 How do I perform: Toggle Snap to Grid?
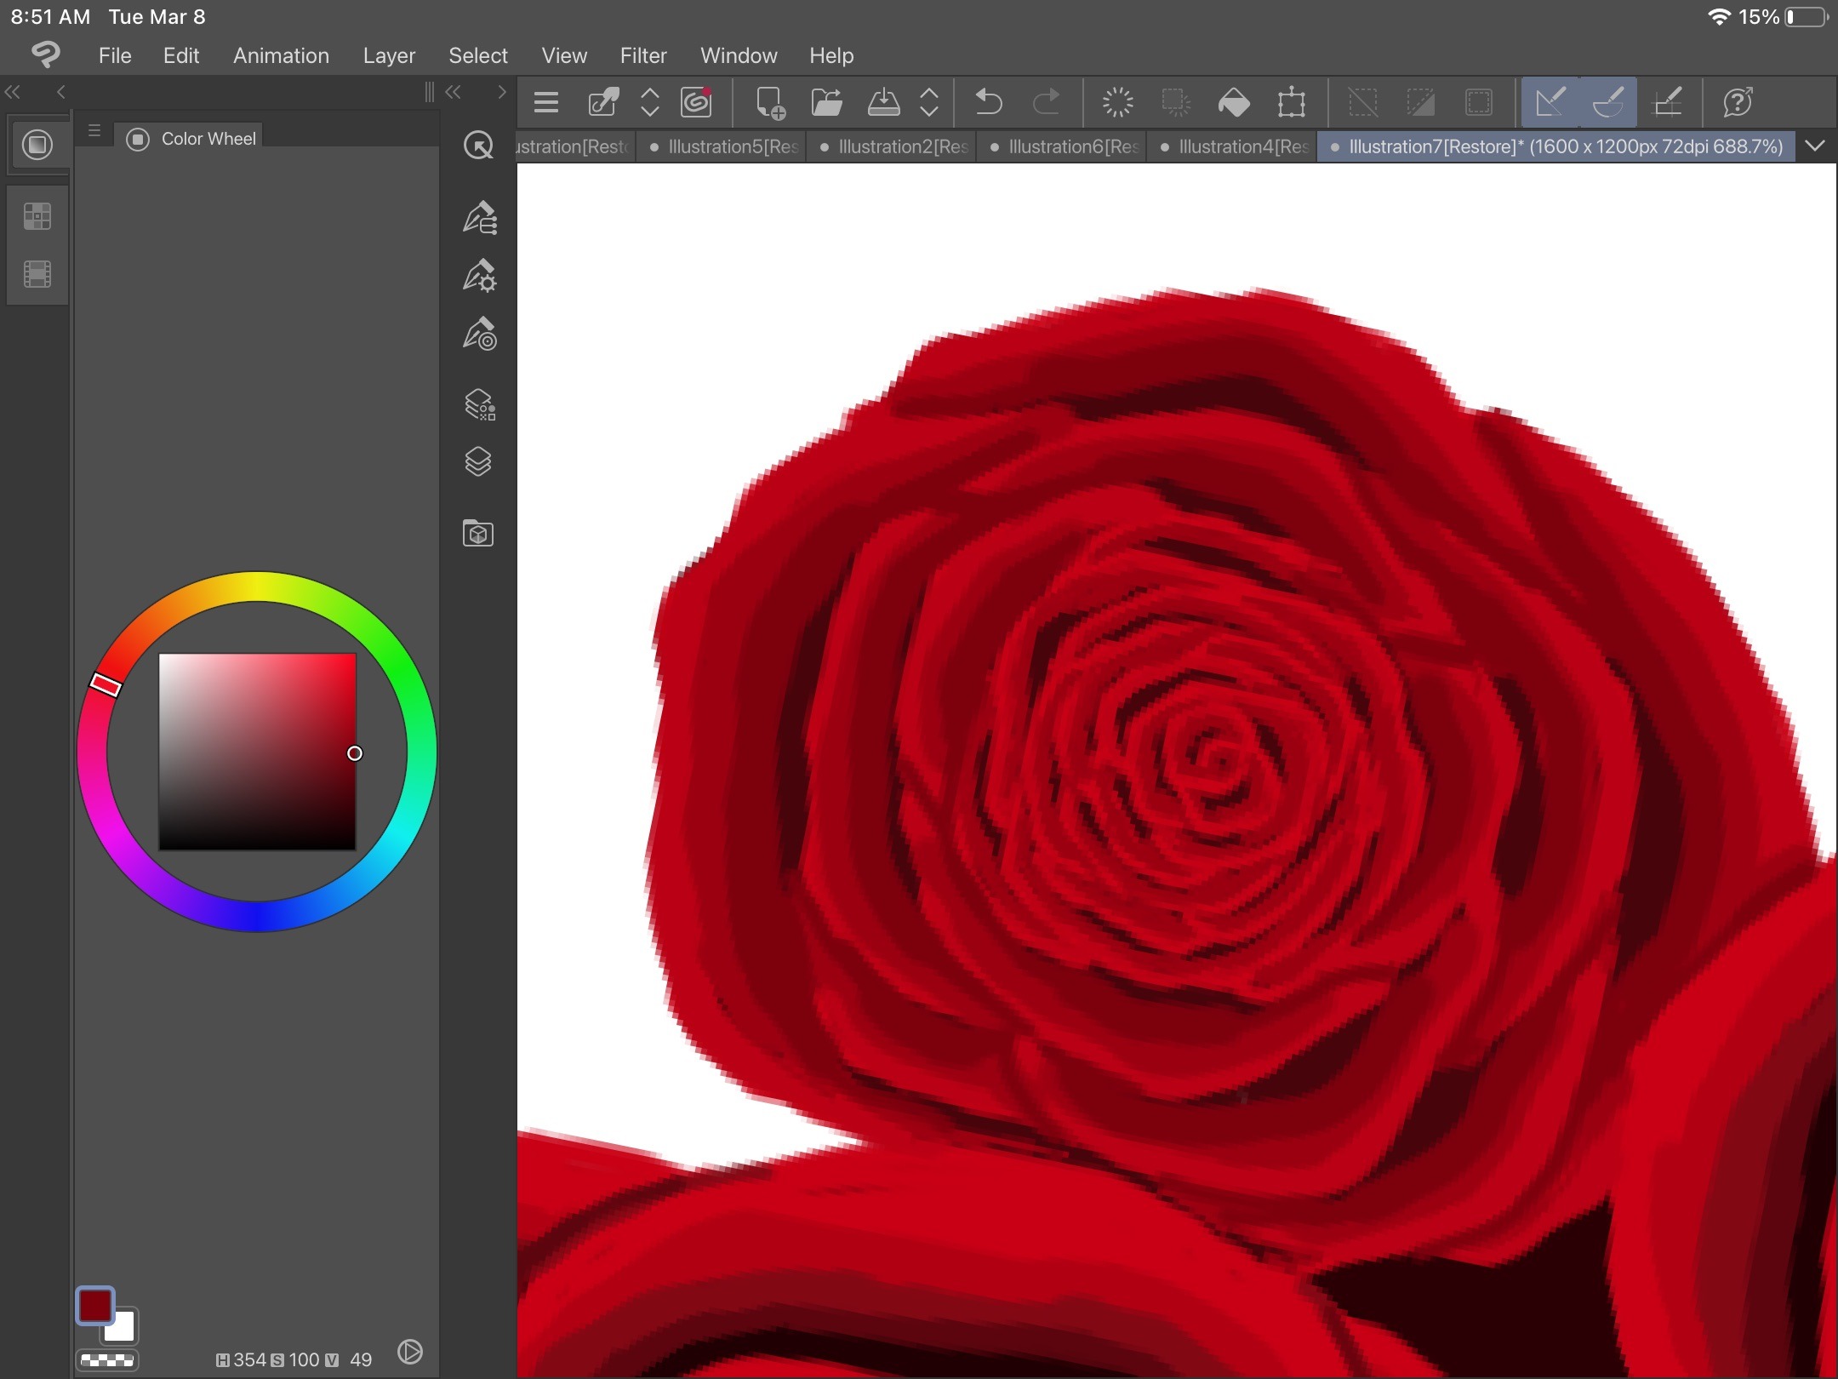tap(1666, 102)
